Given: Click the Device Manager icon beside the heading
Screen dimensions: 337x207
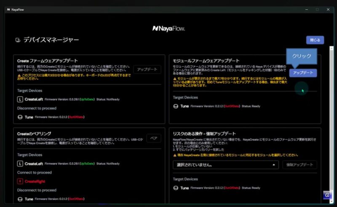Looking at the screenshot, I should pos(17,40).
